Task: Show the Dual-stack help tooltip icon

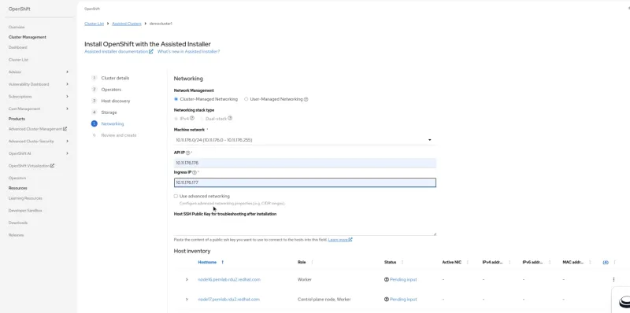Action: tap(230, 119)
